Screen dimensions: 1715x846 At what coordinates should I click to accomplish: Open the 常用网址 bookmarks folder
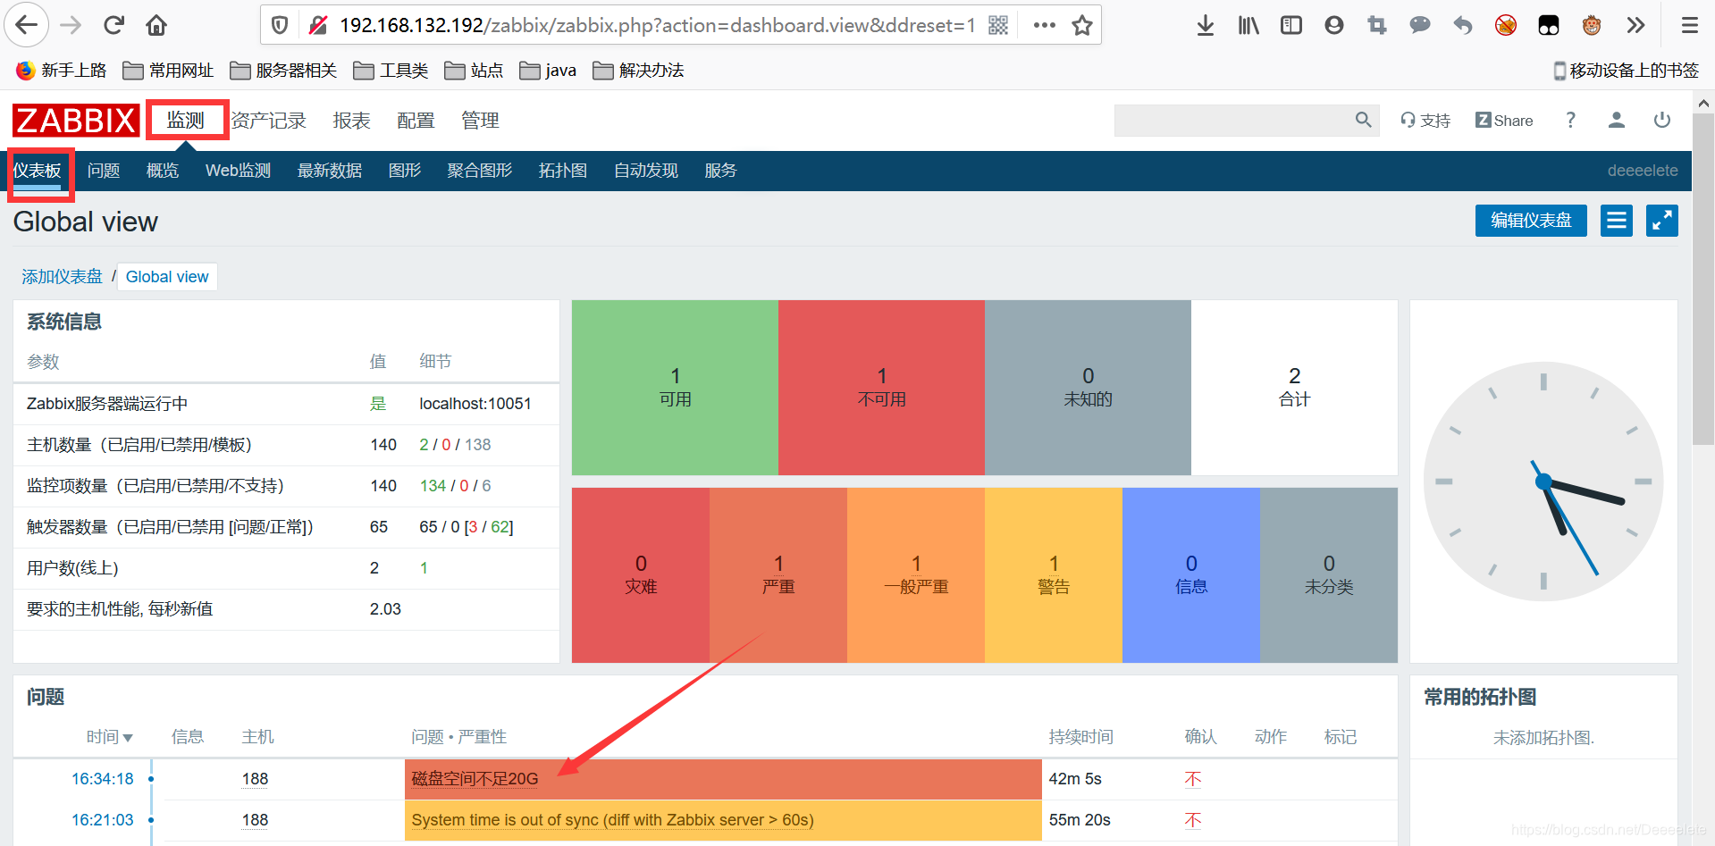point(168,71)
